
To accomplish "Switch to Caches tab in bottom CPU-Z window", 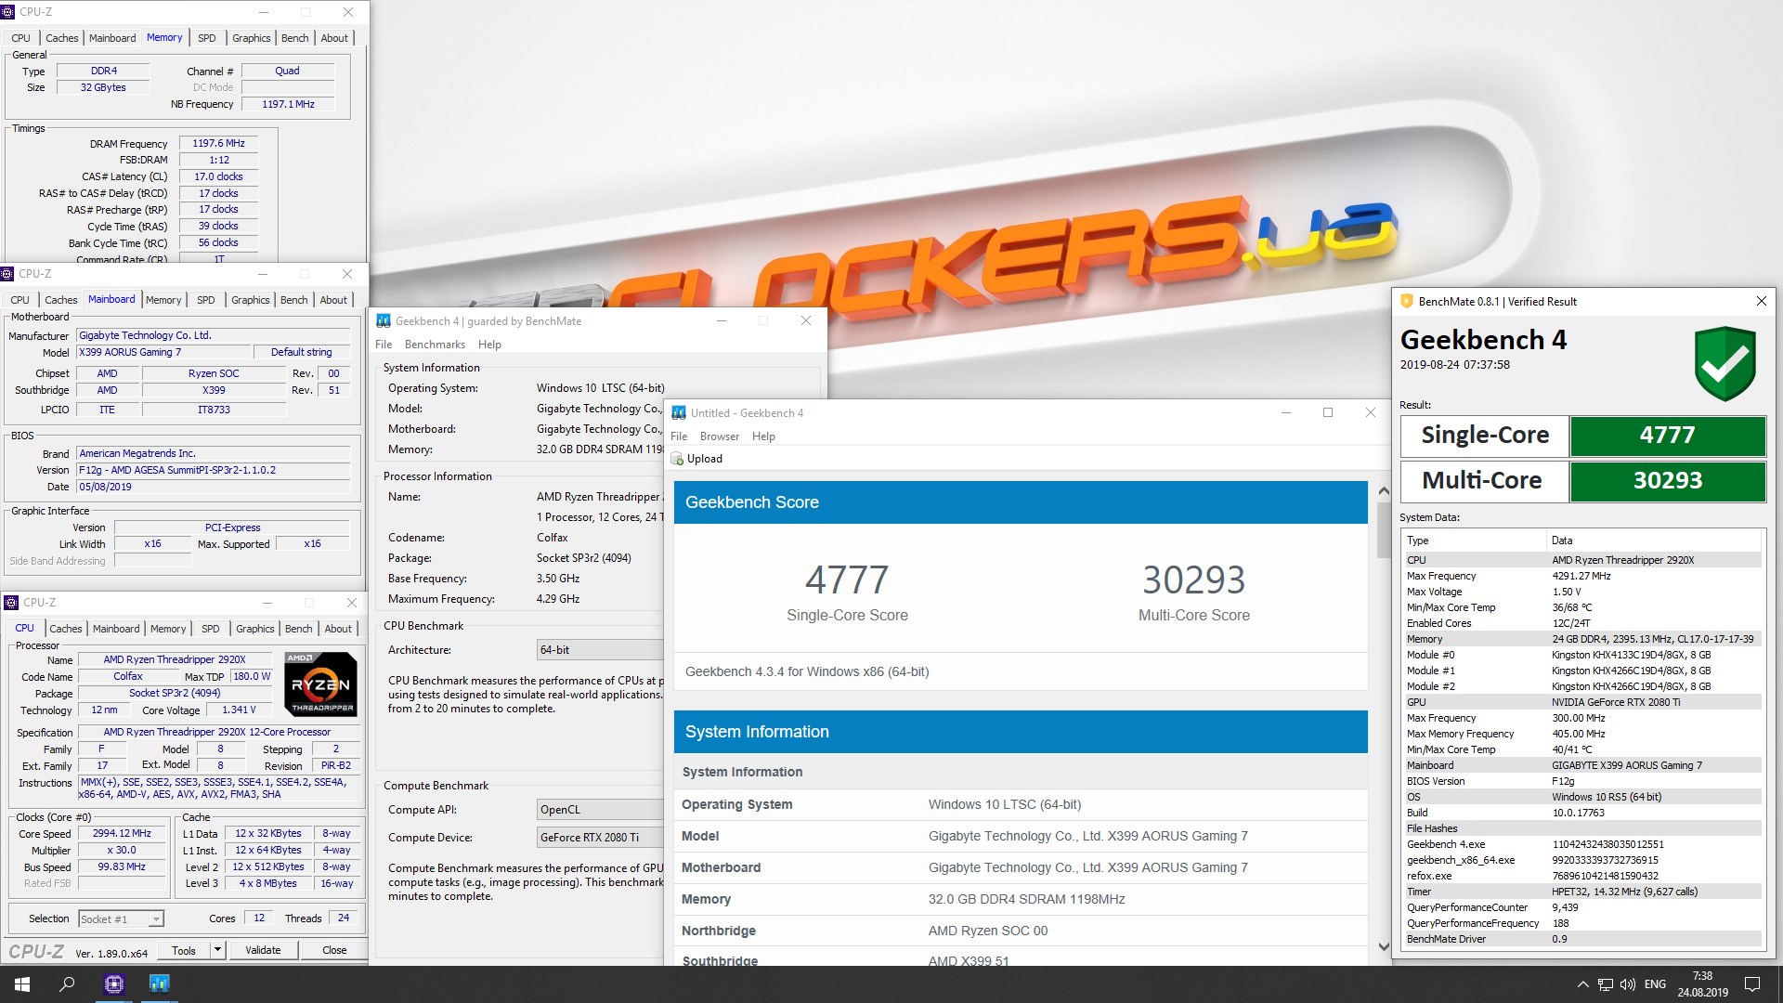I will coord(66,629).
